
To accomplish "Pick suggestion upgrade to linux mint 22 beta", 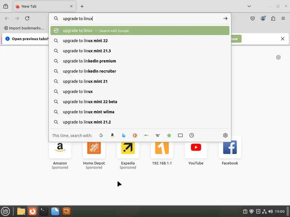I will (x=140, y=102).
